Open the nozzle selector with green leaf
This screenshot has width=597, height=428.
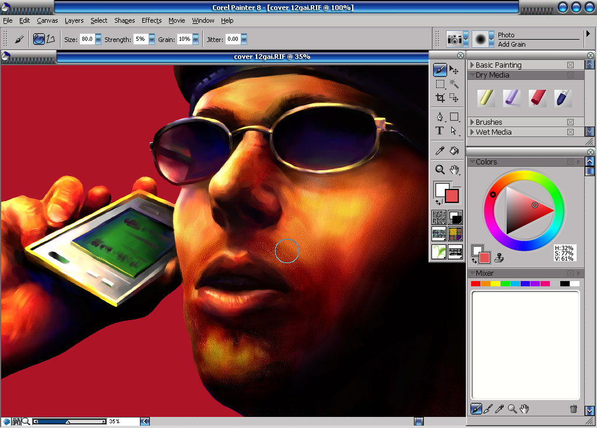point(439,251)
